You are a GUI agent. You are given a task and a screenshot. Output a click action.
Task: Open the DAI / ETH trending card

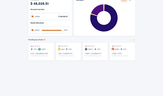point(68,51)
